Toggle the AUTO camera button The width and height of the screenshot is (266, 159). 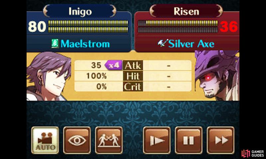pyautogui.click(x=45, y=140)
